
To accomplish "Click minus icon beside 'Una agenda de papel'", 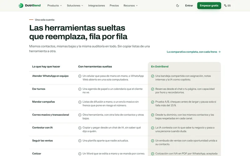I will point(80,89).
